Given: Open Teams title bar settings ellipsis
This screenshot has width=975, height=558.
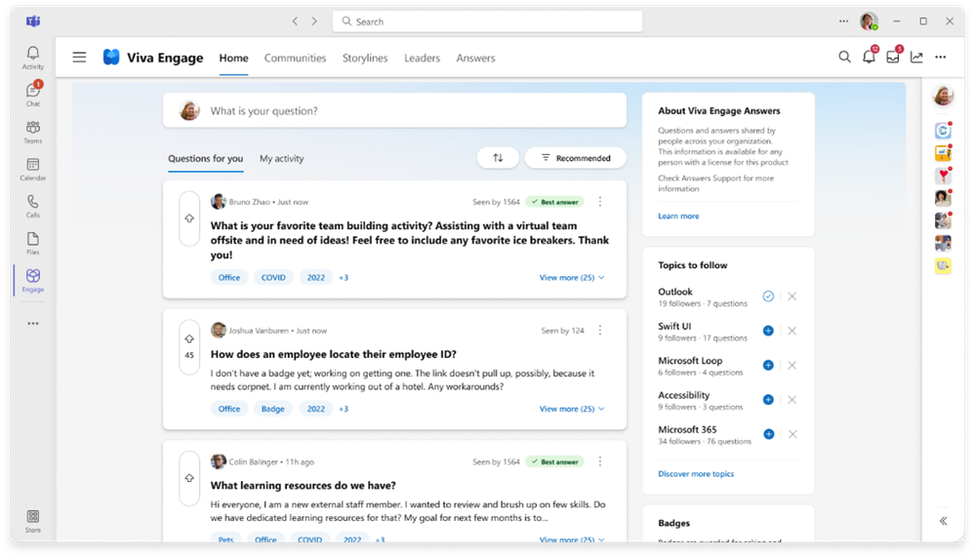Looking at the screenshot, I should [x=843, y=21].
